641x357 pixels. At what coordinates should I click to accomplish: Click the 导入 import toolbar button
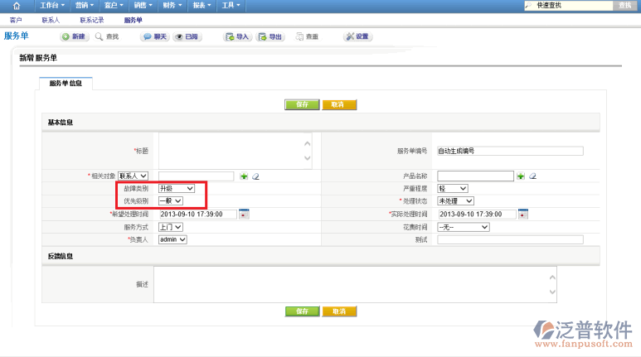(237, 36)
